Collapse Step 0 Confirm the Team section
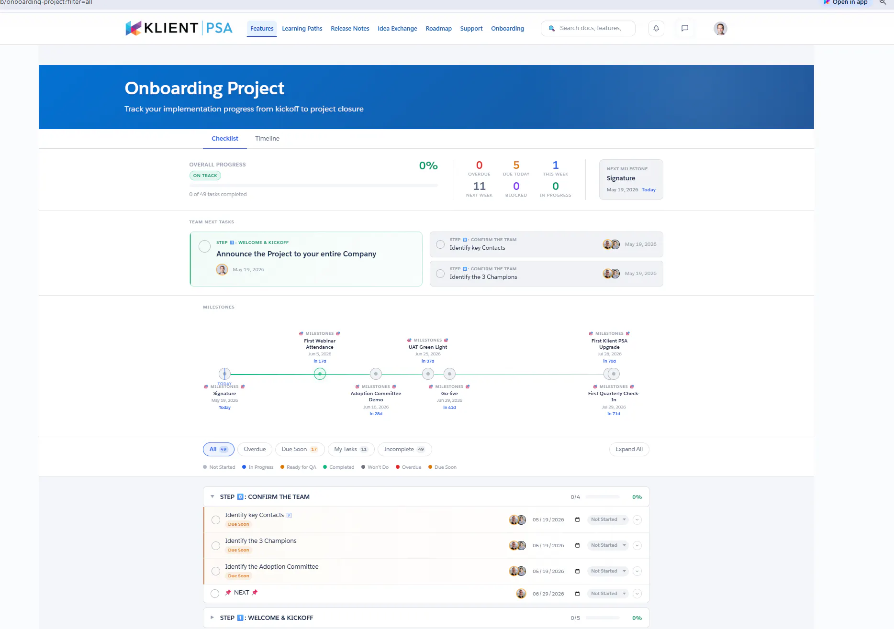This screenshot has width=894, height=629. point(212,497)
